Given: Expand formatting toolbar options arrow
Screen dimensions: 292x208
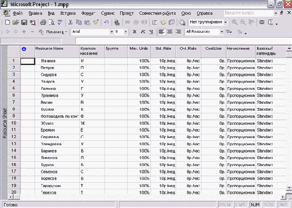Looking at the screenshot, I should pos(246,33).
